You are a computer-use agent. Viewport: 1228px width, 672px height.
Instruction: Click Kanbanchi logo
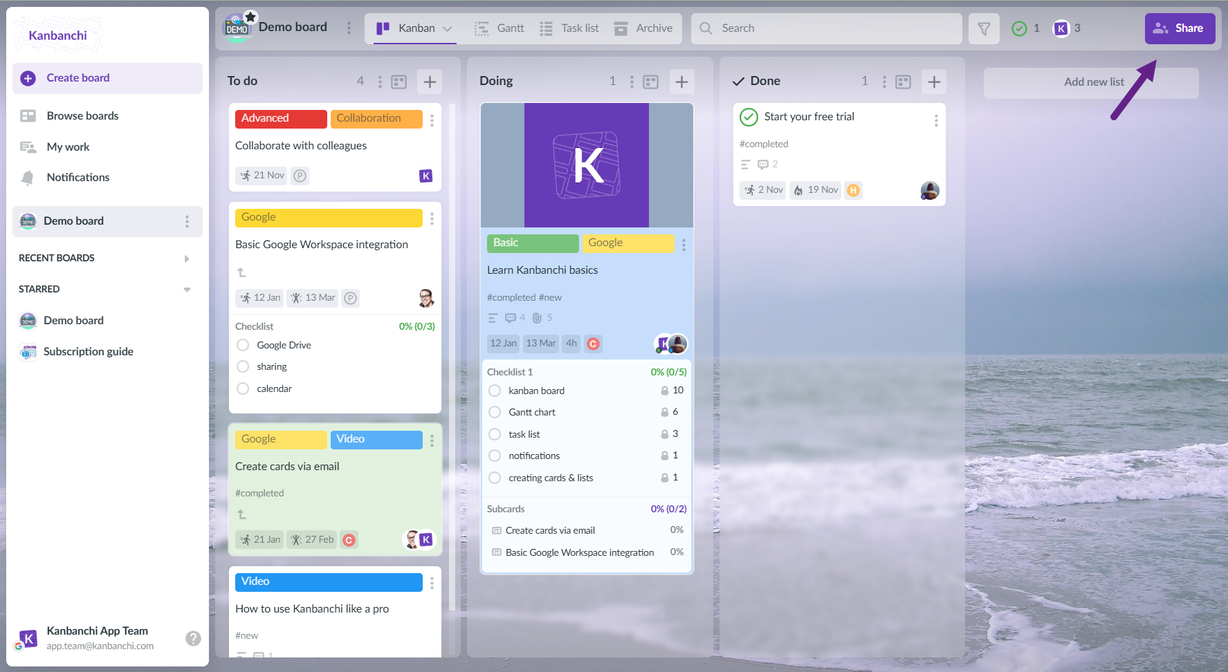click(58, 35)
